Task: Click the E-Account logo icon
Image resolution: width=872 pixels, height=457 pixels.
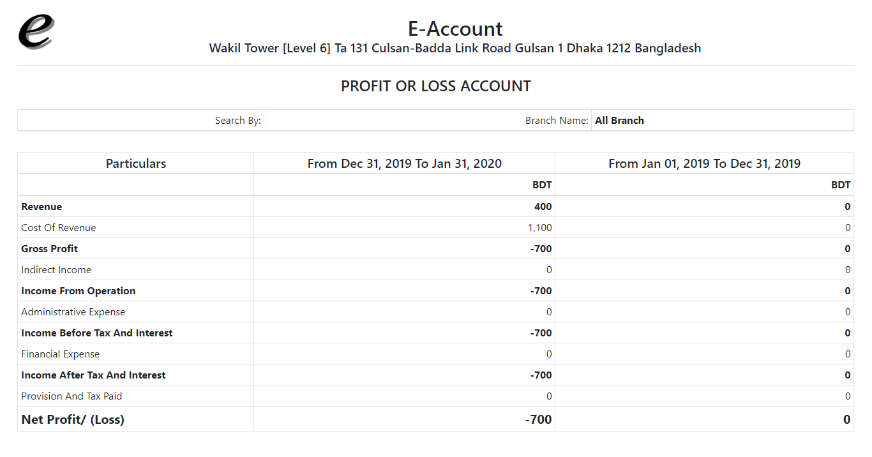Action: tap(36, 32)
